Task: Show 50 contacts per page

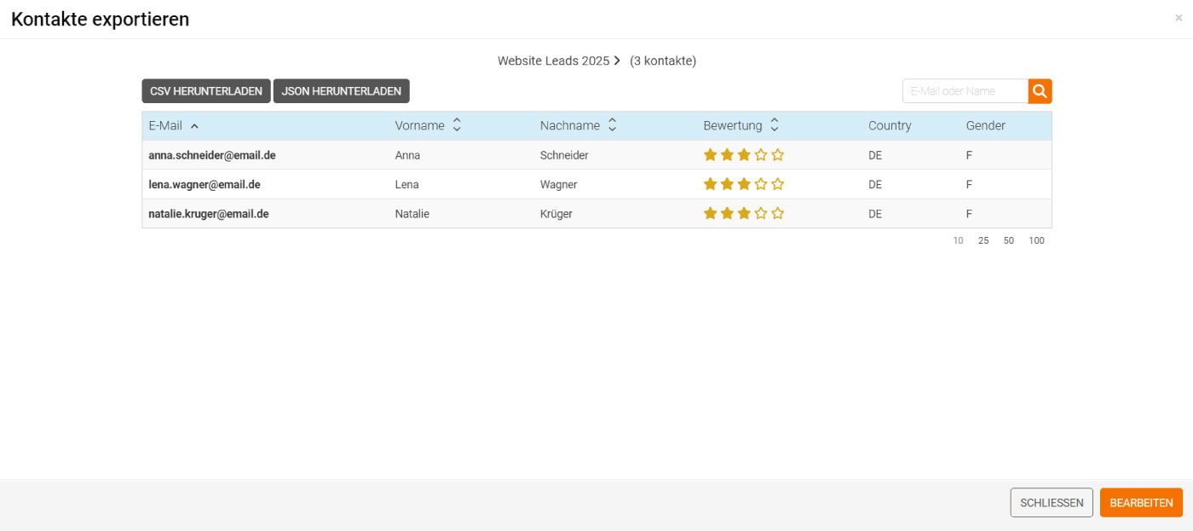Action: point(1009,240)
